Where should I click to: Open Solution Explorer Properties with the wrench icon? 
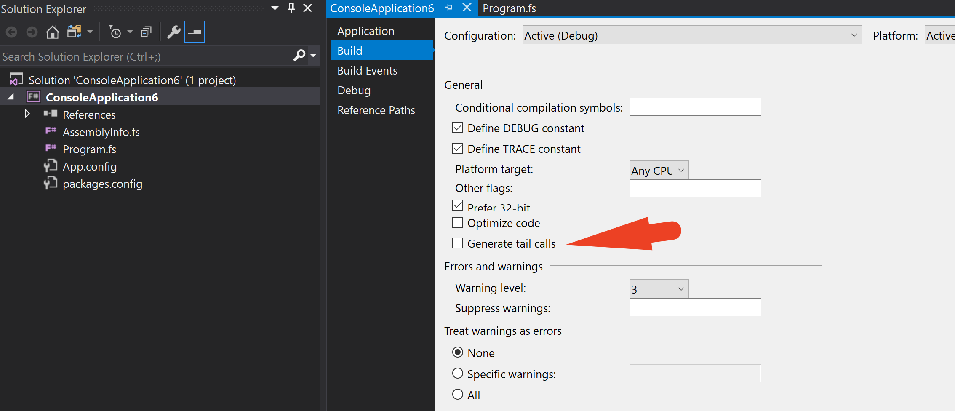pyautogui.click(x=173, y=32)
